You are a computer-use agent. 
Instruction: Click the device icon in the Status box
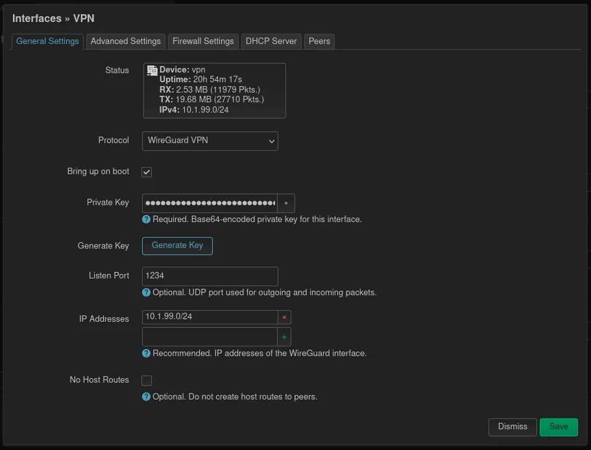tap(151, 69)
